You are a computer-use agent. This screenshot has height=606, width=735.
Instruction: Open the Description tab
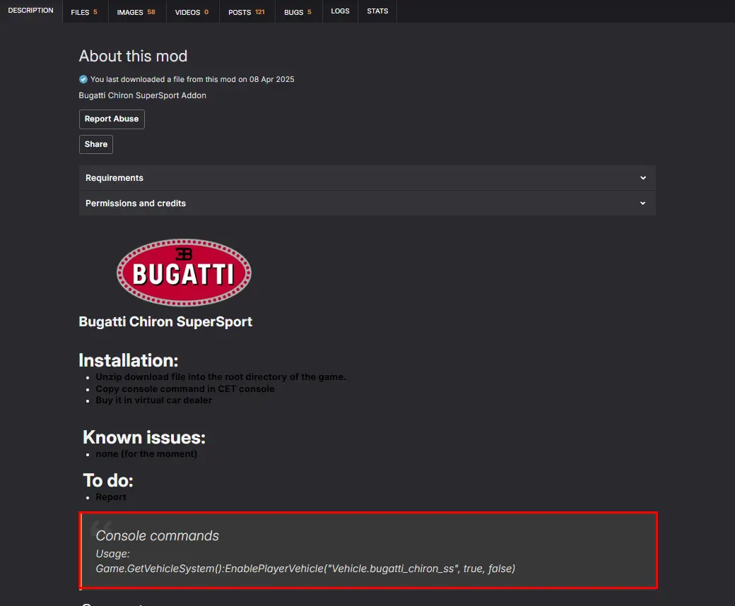(x=31, y=11)
